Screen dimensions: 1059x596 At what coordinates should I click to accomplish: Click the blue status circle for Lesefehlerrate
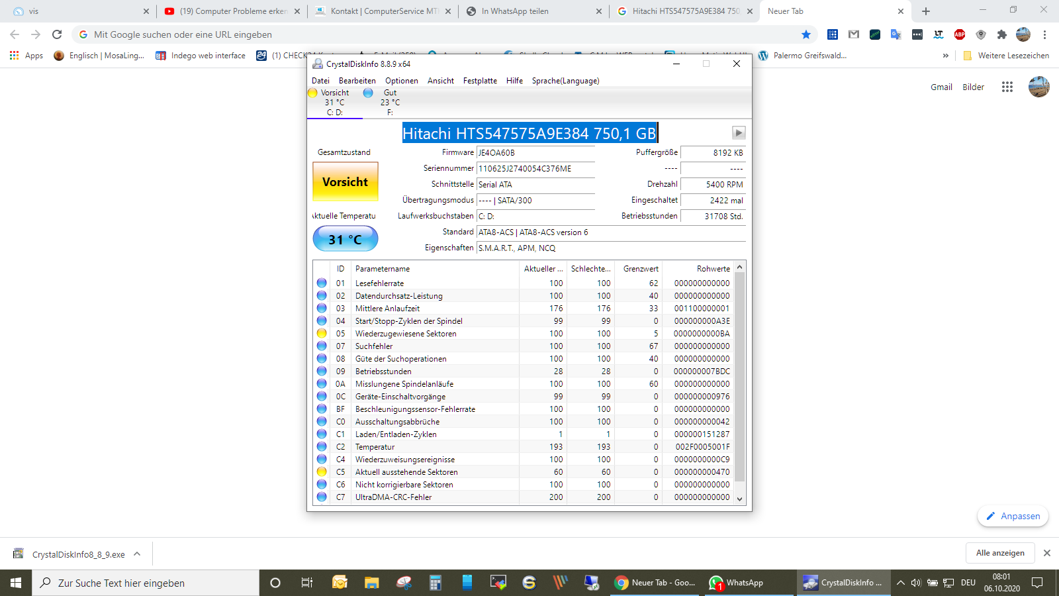click(x=322, y=283)
